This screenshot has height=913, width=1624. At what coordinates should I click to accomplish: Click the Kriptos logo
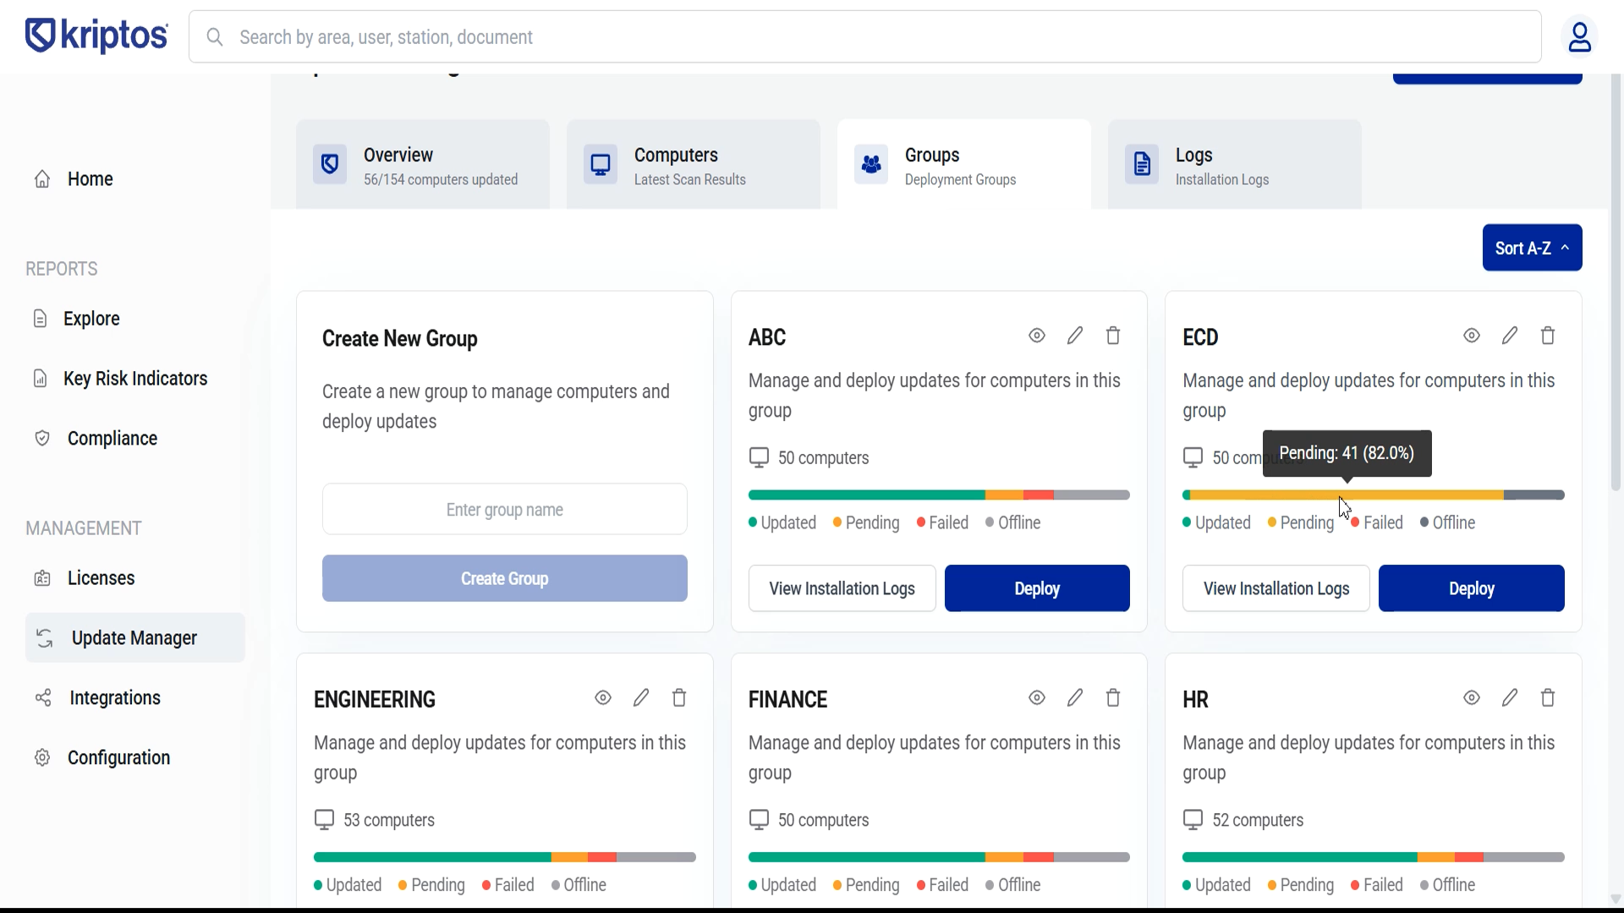[x=96, y=36]
